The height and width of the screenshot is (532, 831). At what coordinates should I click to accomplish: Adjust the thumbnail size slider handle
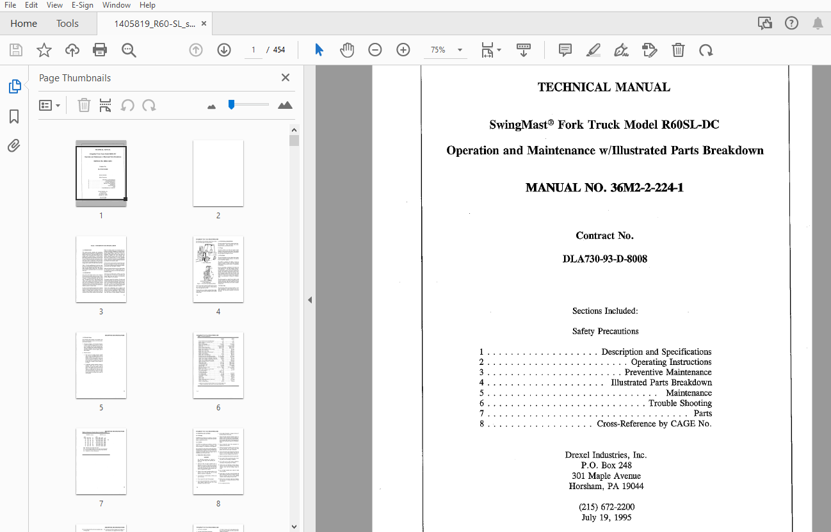coord(231,104)
